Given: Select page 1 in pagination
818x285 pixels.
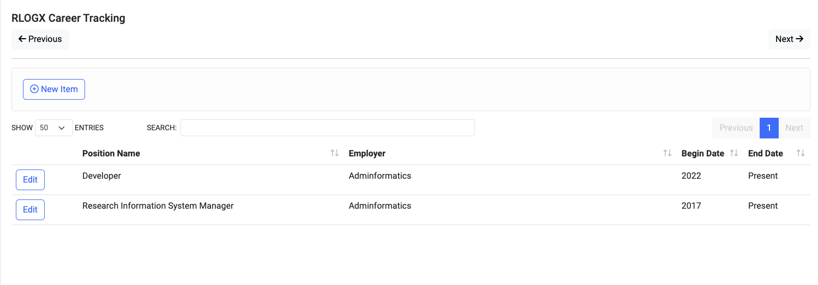Looking at the screenshot, I should point(769,128).
